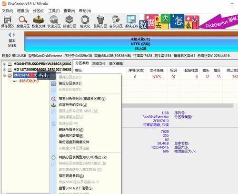The height and width of the screenshot is (194, 238).
Task: Click the 标识 column header
Action: [x=174, y=70]
